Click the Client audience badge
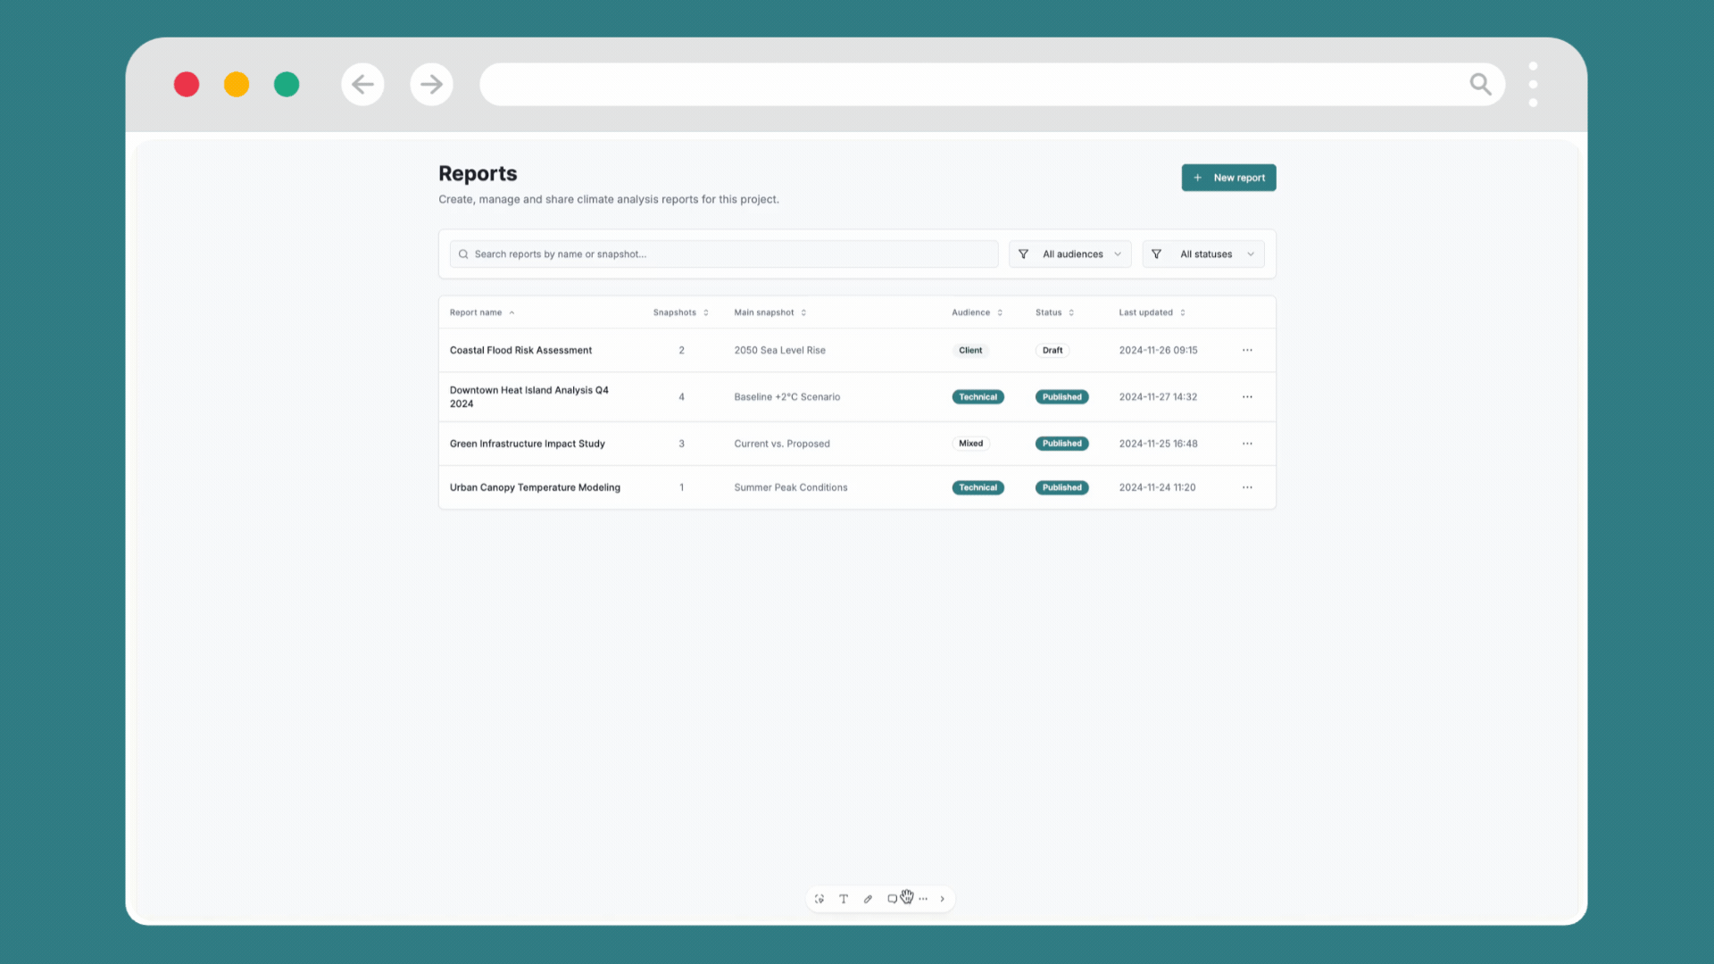 click(970, 350)
